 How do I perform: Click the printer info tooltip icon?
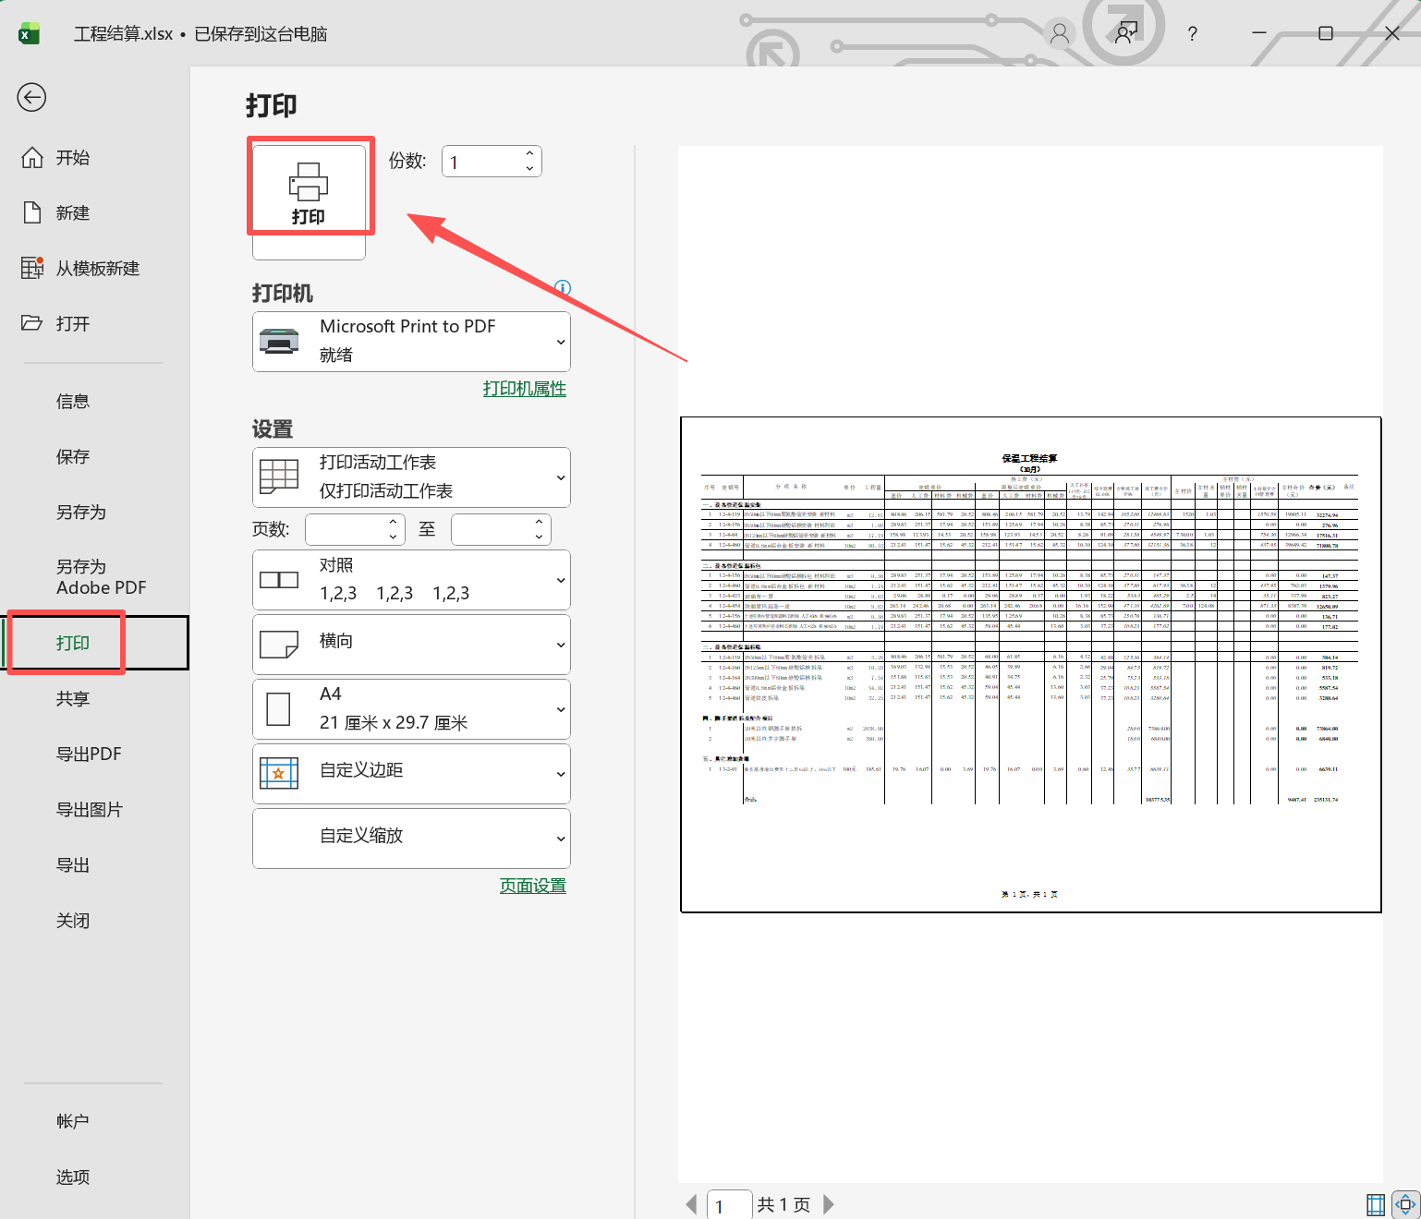562,288
